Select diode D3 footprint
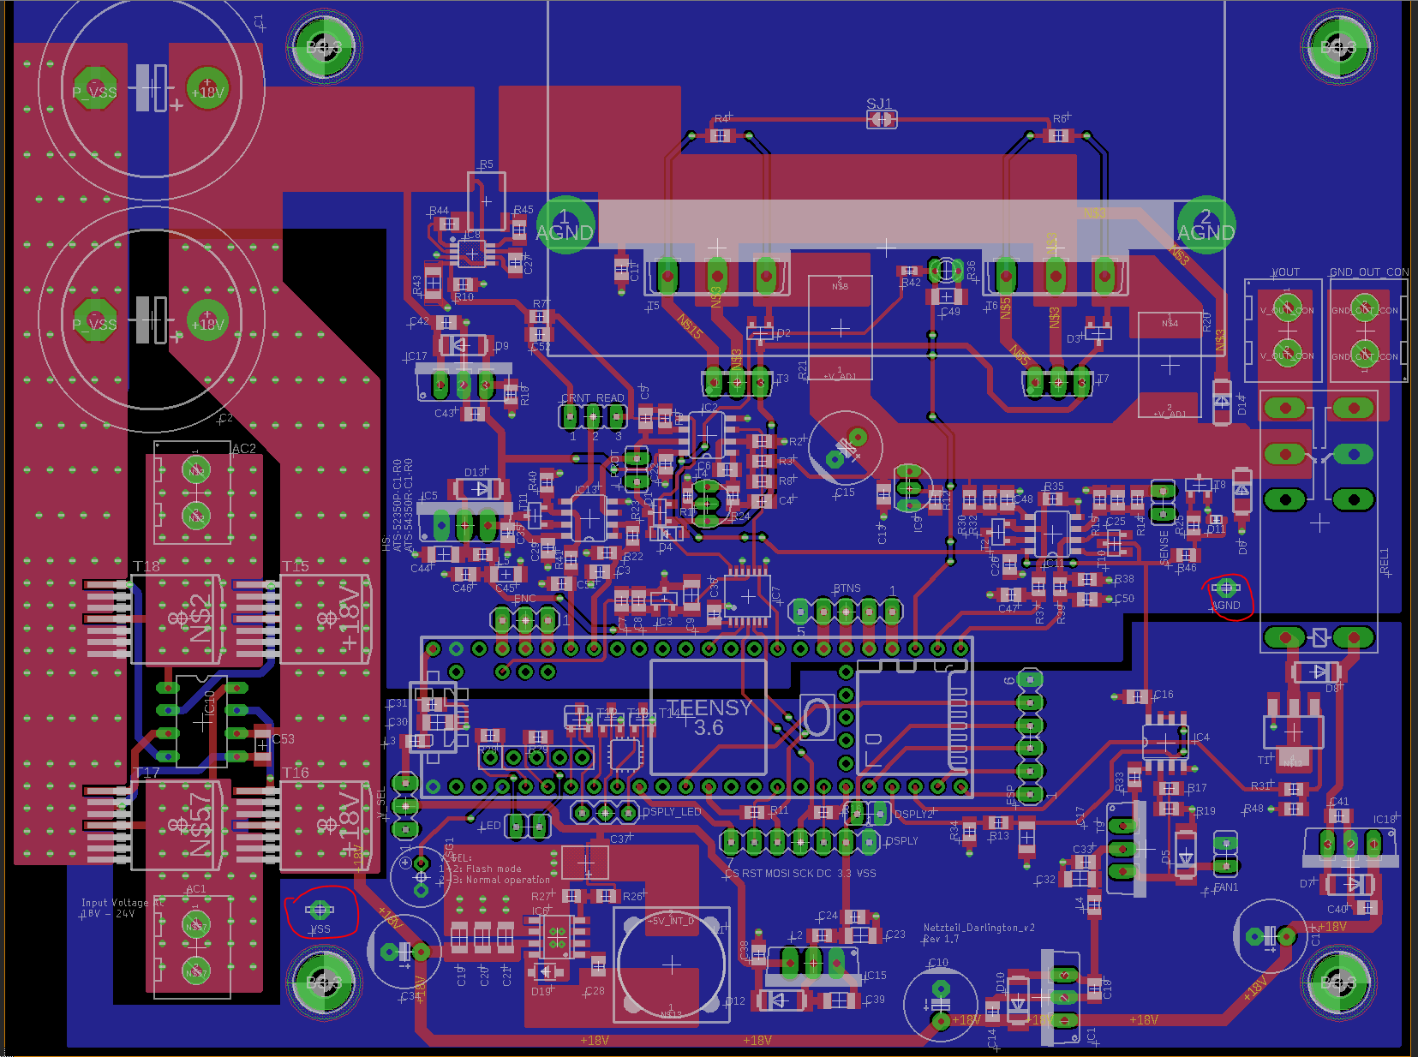This screenshot has height=1057, width=1418. 1098,332
